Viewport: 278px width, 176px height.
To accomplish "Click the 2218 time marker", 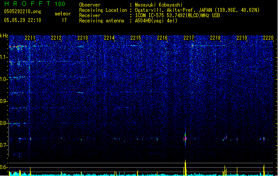I will click(215, 38).
